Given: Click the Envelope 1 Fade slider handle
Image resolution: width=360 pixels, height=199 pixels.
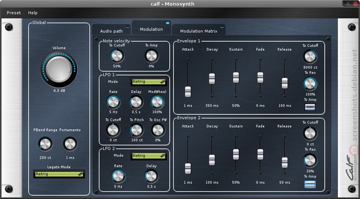Looking at the screenshot, I should (260, 77).
